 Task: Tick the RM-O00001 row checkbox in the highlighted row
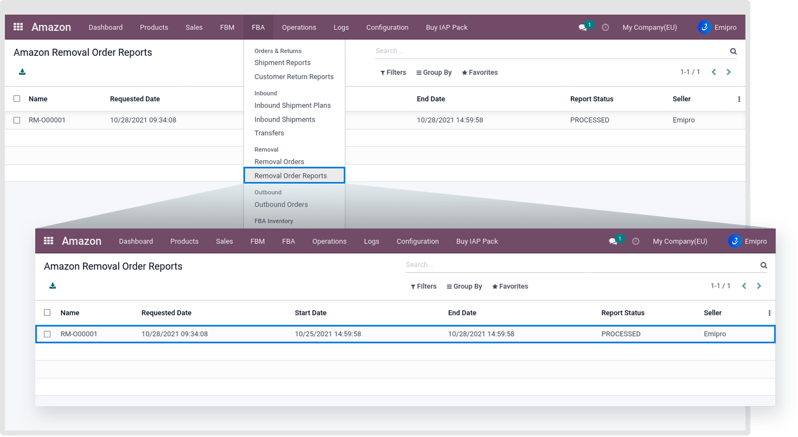[x=47, y=334]
